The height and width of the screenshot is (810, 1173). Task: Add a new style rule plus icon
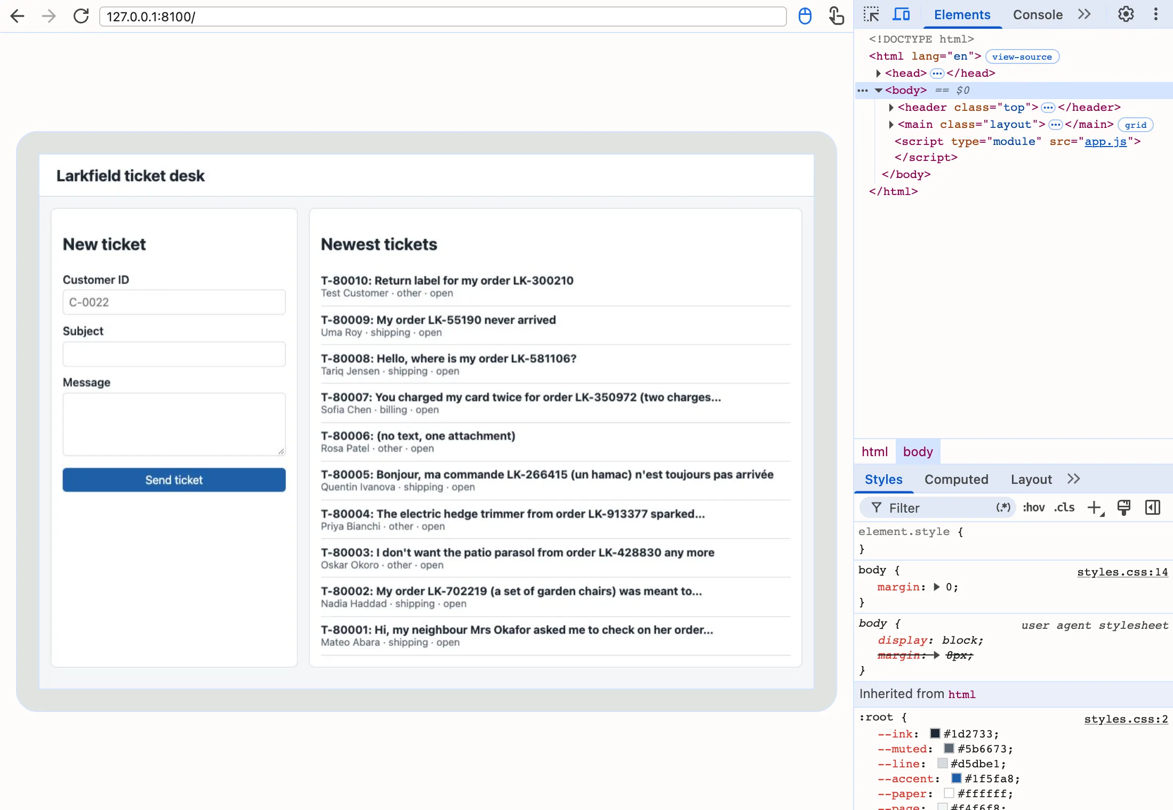[1095, 507]
